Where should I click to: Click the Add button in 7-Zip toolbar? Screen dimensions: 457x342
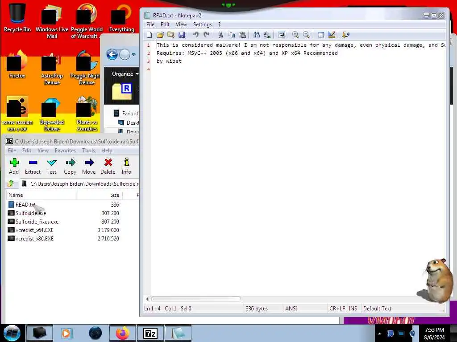click(14, 166)
